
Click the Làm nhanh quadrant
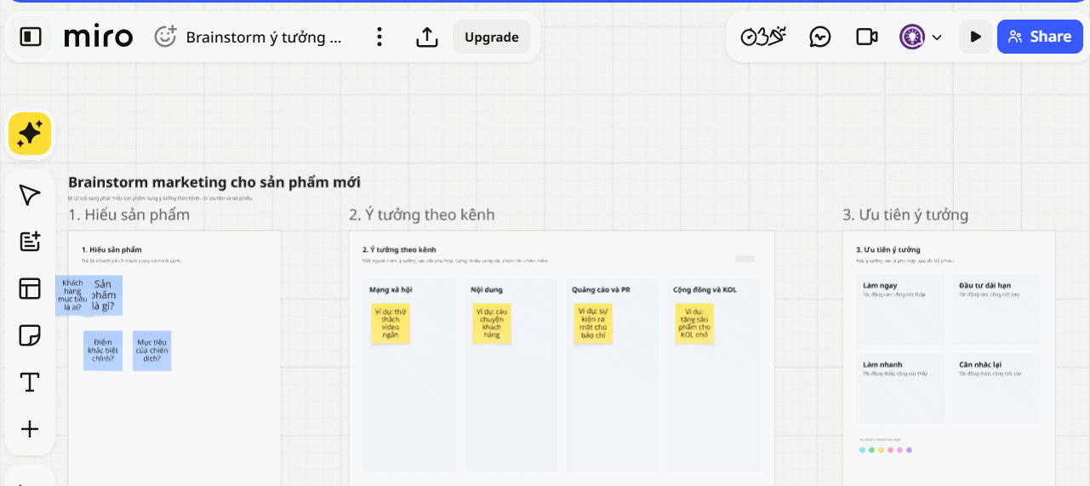(x=901, y=389)
